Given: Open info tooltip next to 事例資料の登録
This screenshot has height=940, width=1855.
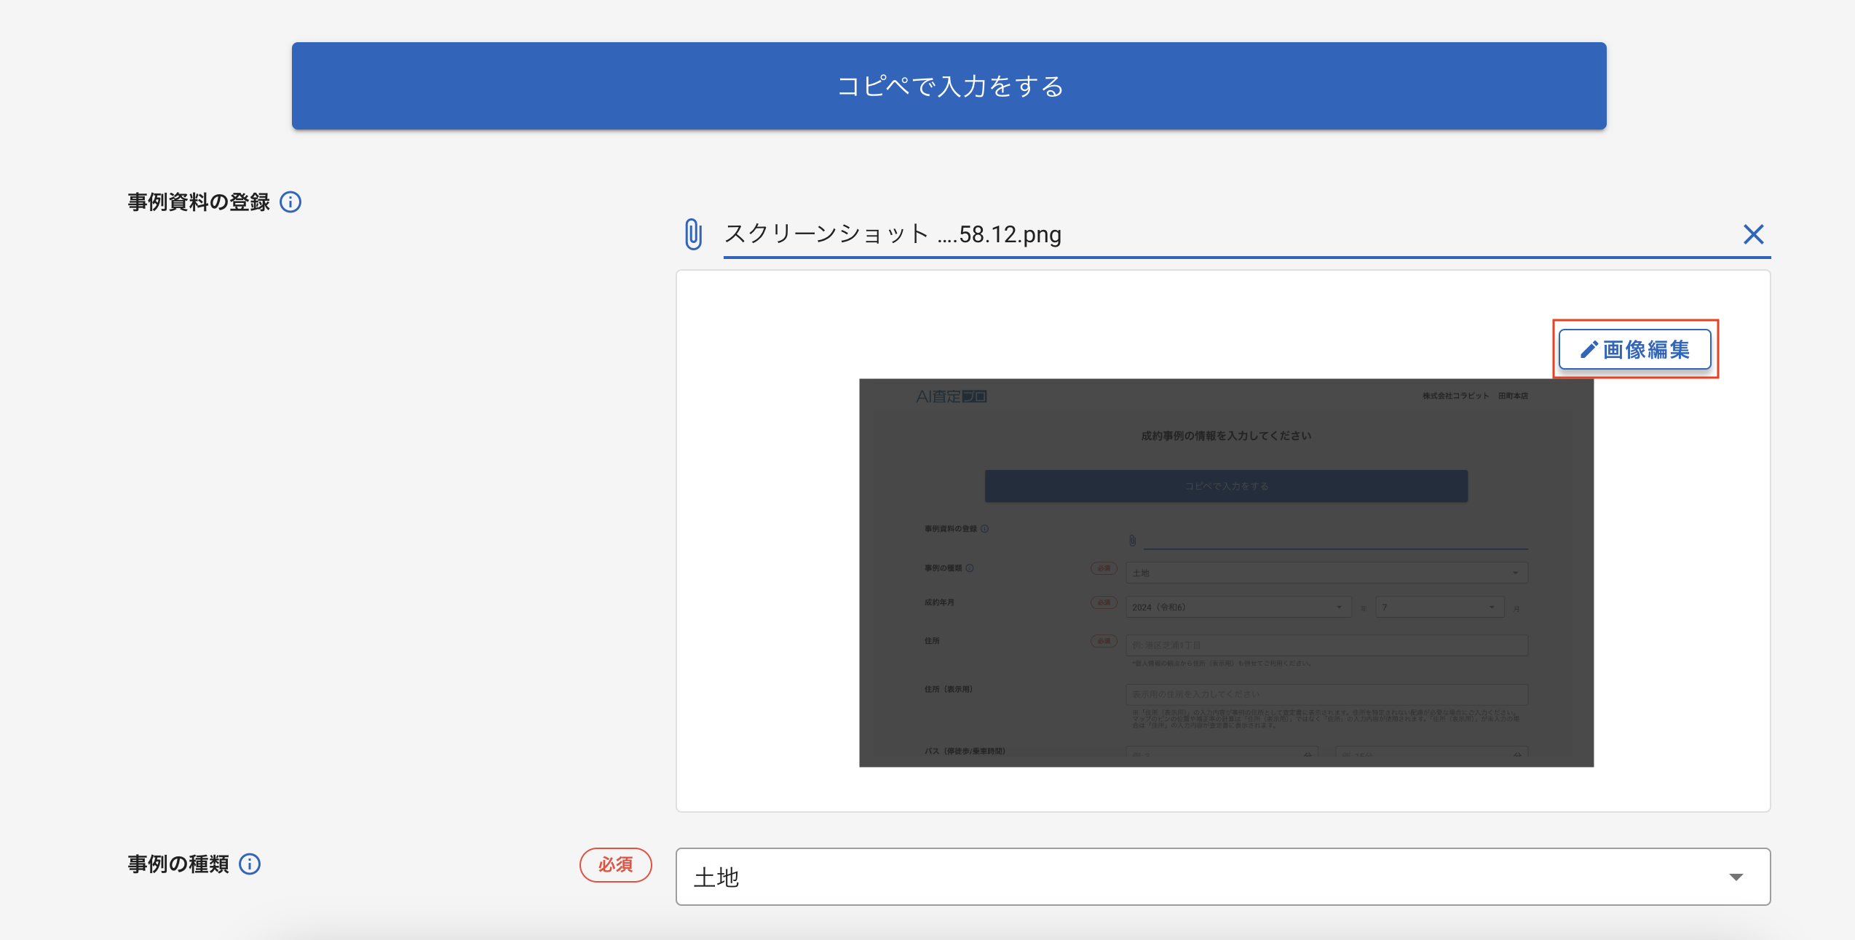Looking at the screenshot, I should pyautogui.click(x=290, y=202).
